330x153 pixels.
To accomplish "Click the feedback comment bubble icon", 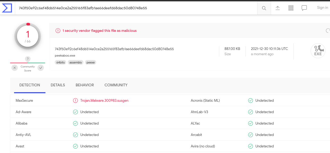I will (304, 8).
